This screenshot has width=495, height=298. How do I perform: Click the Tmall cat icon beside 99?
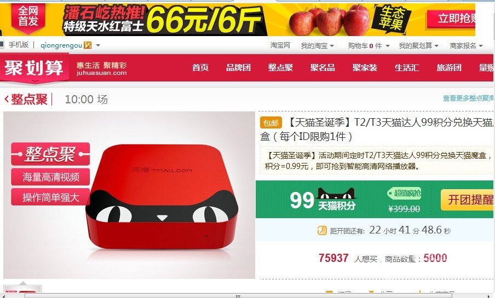pyautogui.click(x=336, y=194)
